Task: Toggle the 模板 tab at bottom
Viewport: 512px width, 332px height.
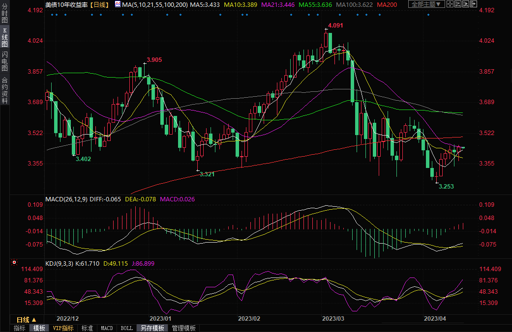Action: [x=39, y=328]
